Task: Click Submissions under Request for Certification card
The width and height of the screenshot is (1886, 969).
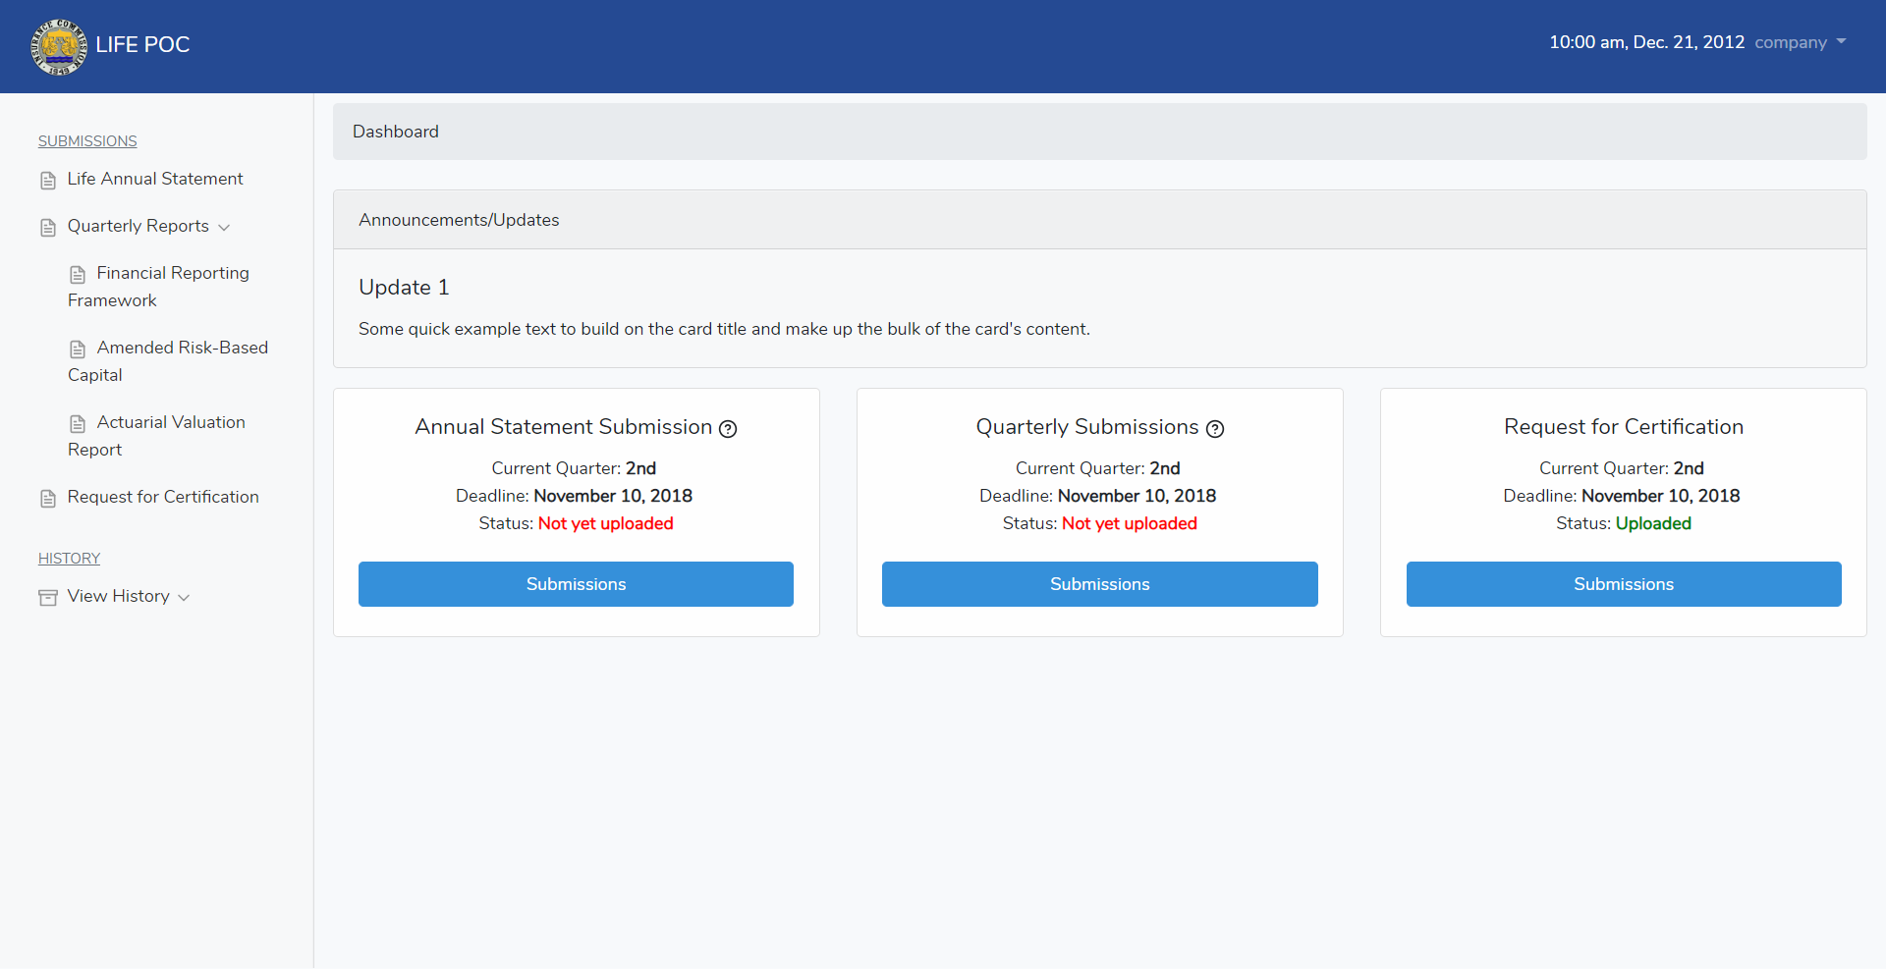Action: tap(1624, 584)
